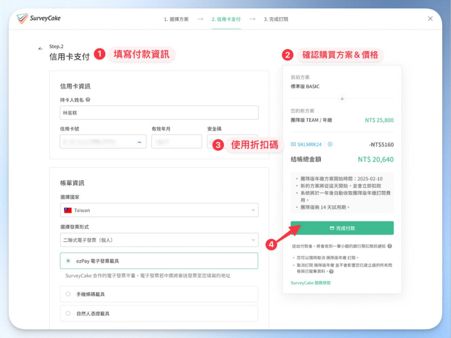Screen dimensions: 451x338
Task: Select step 3 完成訂閱 tab
Action: [x=276, y=19]
